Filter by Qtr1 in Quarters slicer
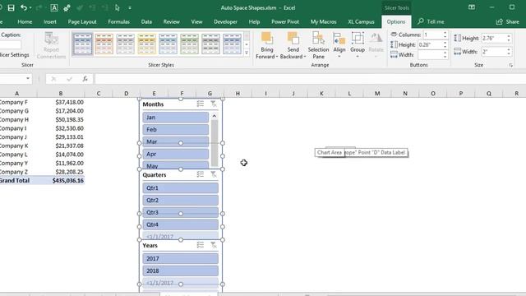Image resolution: width=526 pixels, height=296 pixels. 181,188
